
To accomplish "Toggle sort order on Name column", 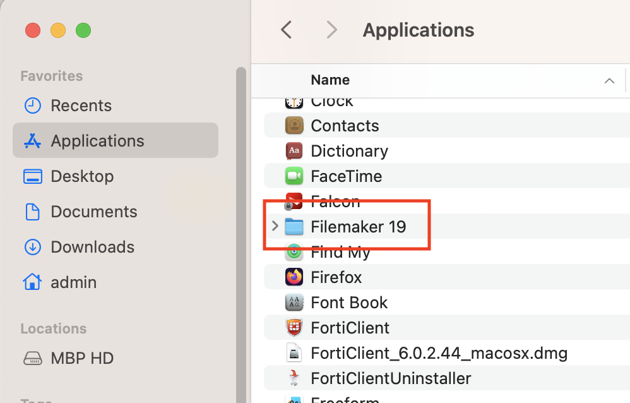I will (x=609, y=80).
